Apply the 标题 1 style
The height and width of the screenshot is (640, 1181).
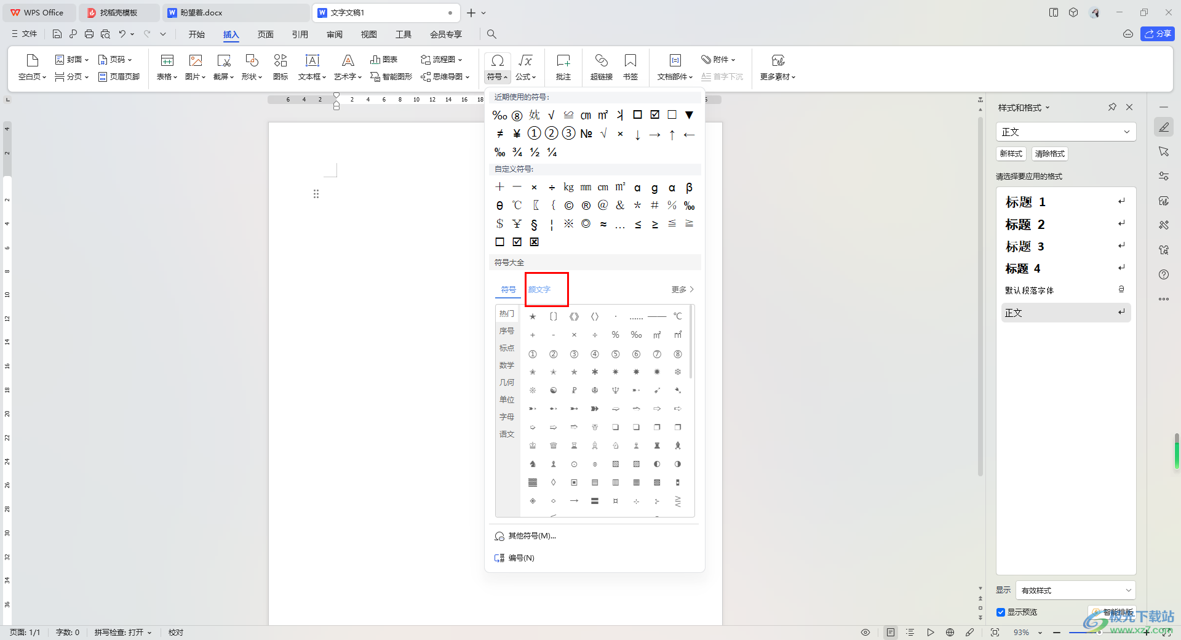[1066, 202]
